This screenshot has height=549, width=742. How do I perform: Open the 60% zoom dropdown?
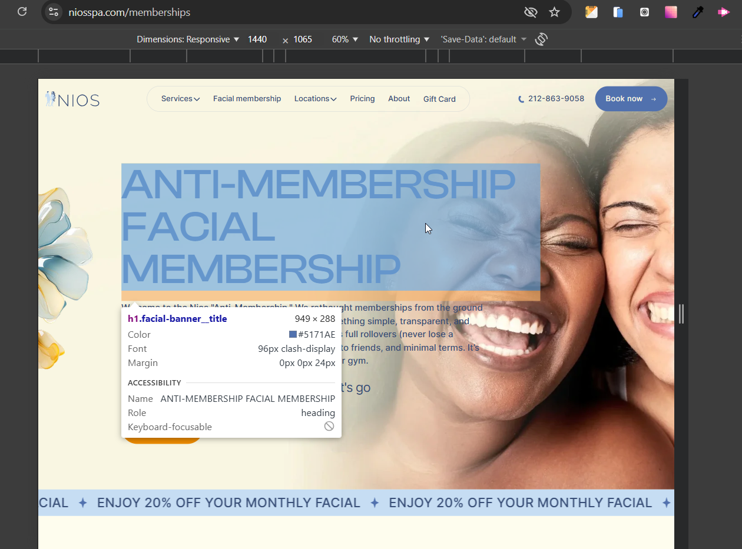pyautogui.click(x=345, y=39)
